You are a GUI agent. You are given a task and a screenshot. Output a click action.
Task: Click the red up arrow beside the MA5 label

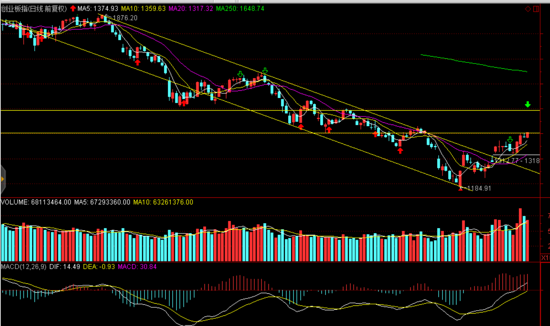[73, 8]
